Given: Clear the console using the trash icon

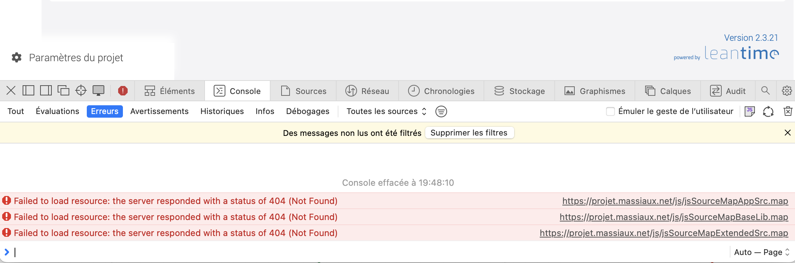Looking at the screenshot, I should [x=788, y=111].
